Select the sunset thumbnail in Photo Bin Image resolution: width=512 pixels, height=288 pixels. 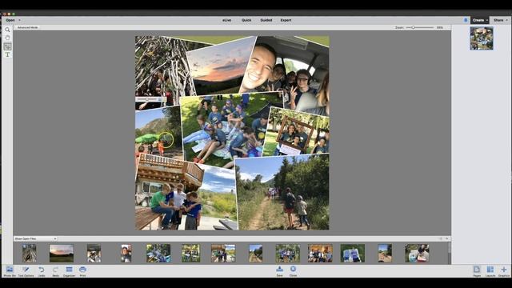tap(62, 254)
